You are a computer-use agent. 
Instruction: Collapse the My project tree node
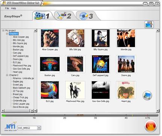(3, 30)
